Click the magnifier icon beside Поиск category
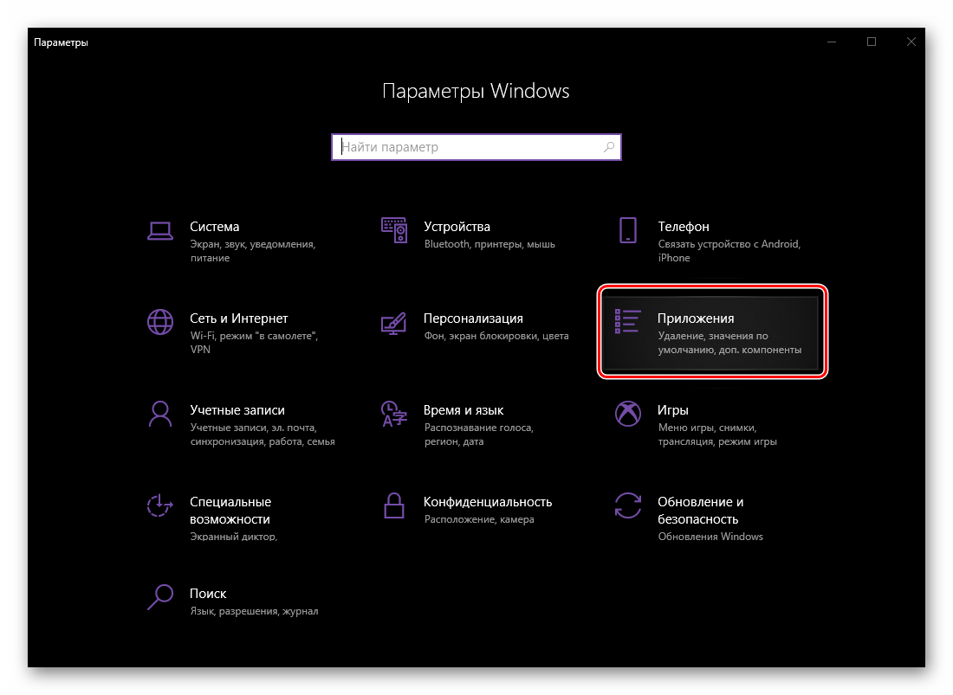 click(160, 597)
